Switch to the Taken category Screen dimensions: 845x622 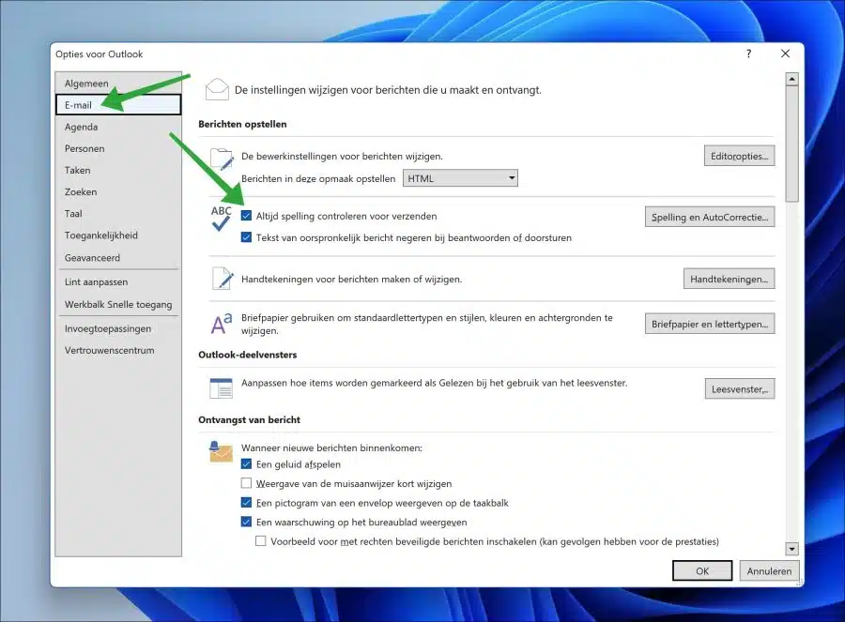click(x=118, y=170)
